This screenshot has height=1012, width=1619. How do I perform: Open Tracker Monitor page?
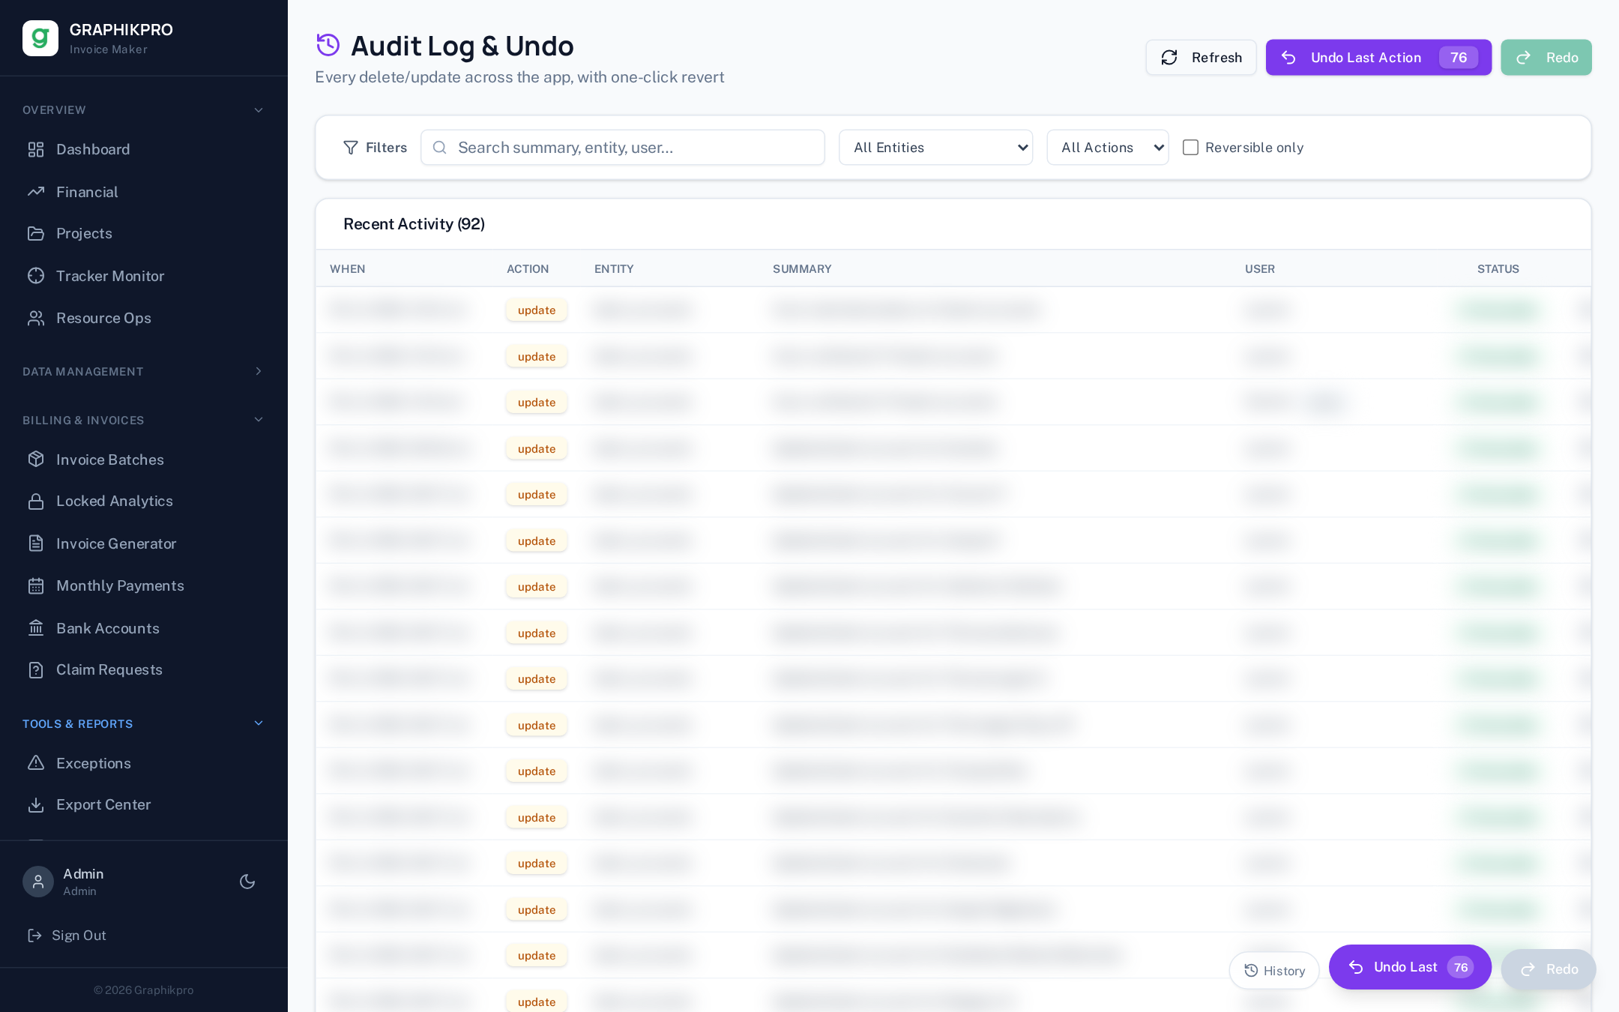pos(143,276)
